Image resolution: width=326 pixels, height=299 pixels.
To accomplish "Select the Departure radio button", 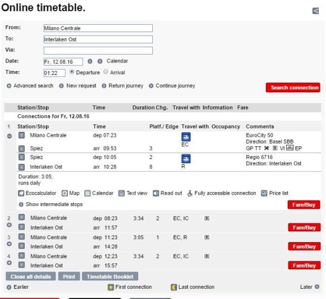I will click(71, 72).
